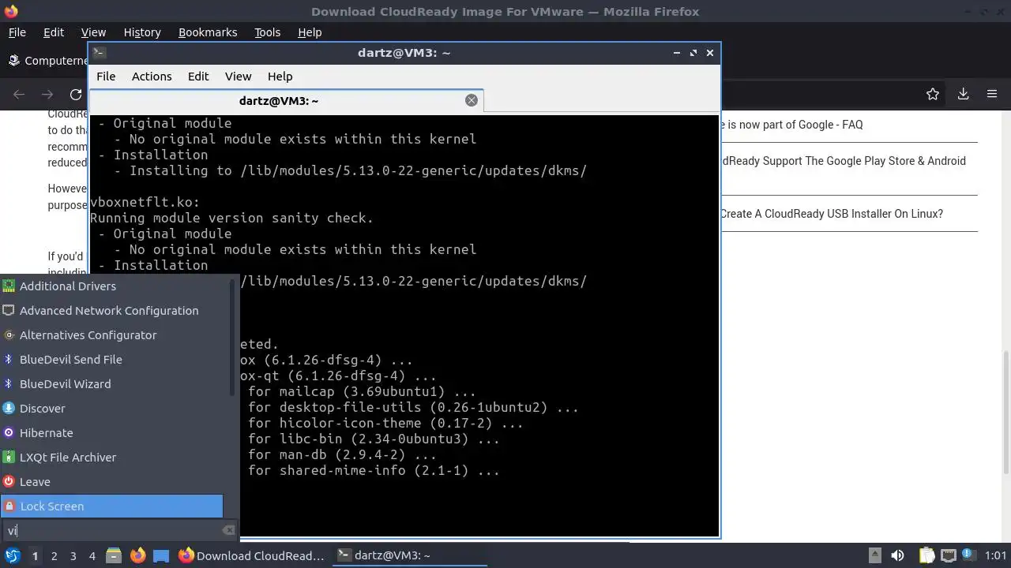Image resolution: width=1011 pixels, height=568 pixels.
Task: Open terminal Help menu
Action: click(x=280, y=77)
